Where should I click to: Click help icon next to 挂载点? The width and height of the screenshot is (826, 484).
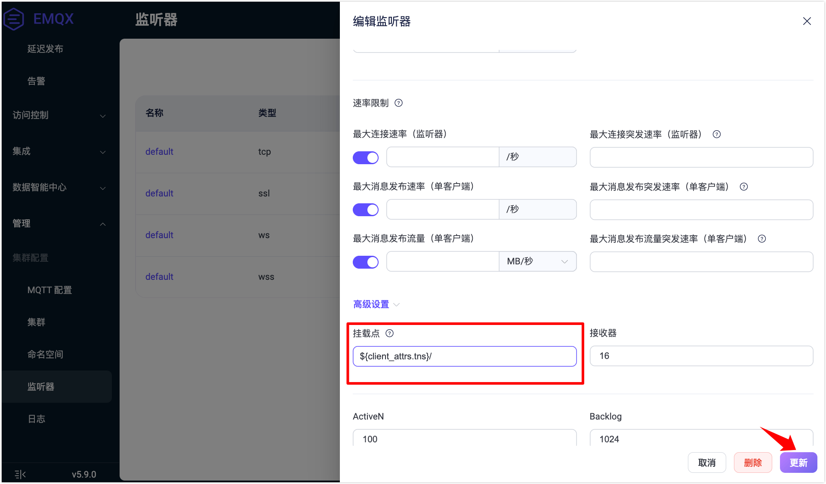click(389, 334)
